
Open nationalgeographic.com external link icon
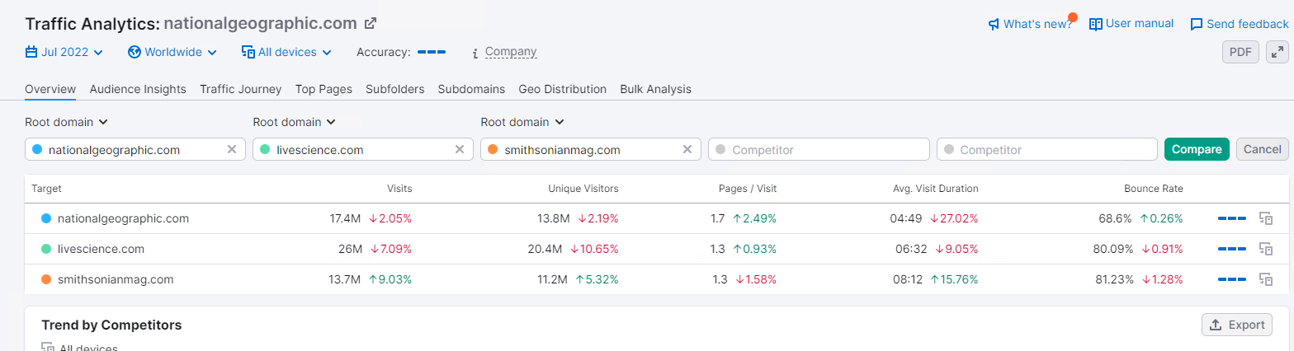pyautogui.click(x=371, y=23)
